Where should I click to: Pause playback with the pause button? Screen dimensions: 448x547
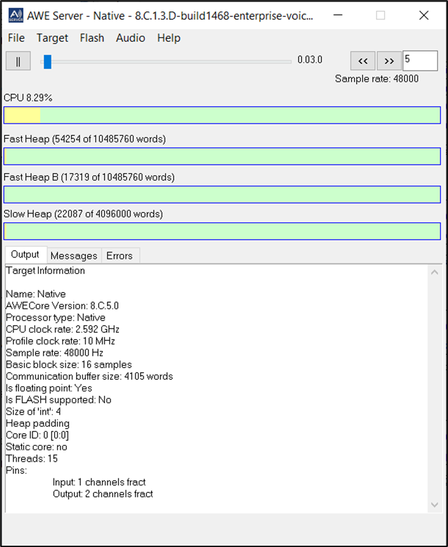18,61
